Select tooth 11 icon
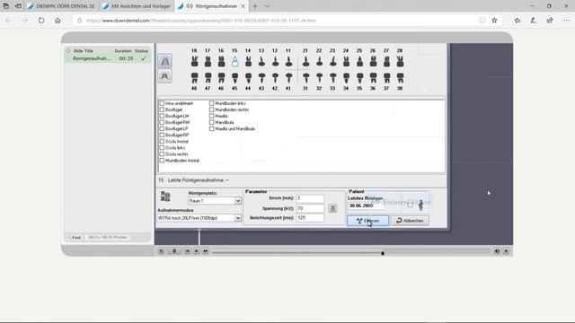 pos(288,62)
